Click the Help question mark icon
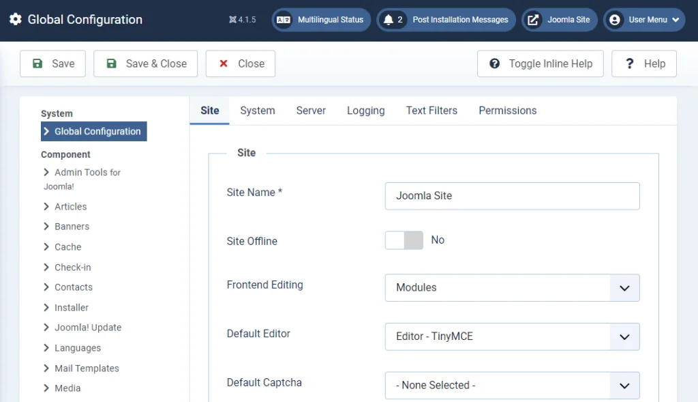This screenshot has height=402, width=698. pyautogui.click(x=628, y=63)
